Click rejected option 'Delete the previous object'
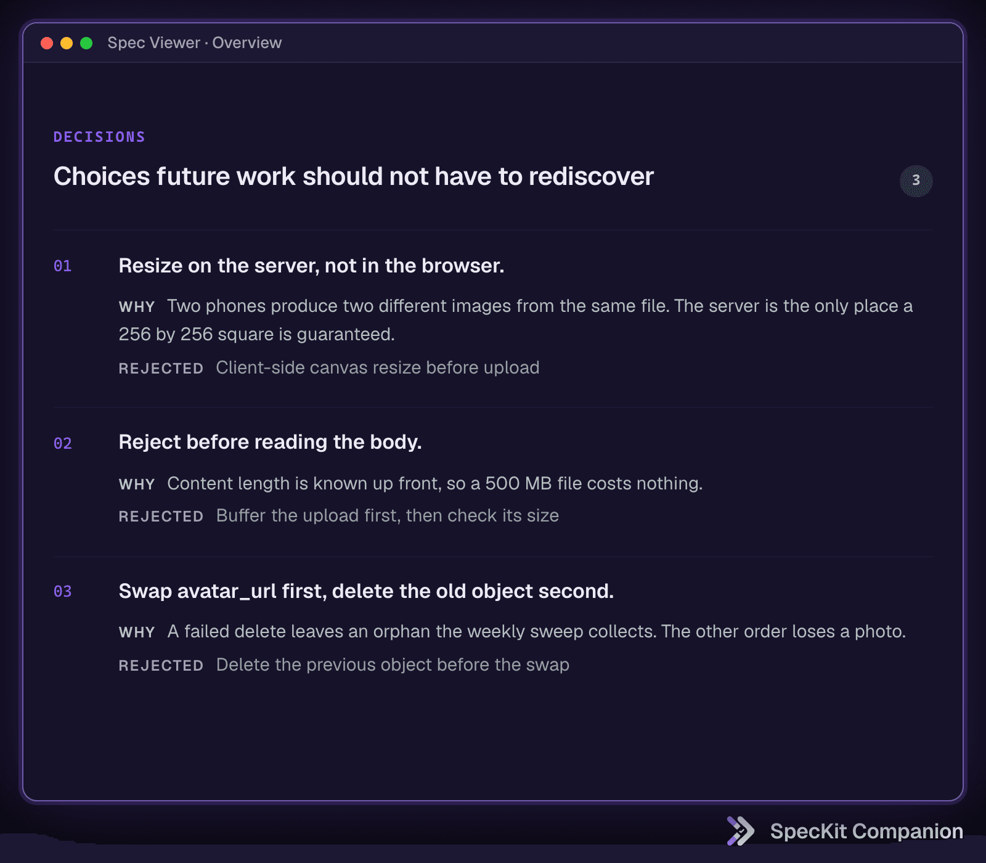Image resolution: width=986 pixels, height=863 pixels. tap(393, 665)
